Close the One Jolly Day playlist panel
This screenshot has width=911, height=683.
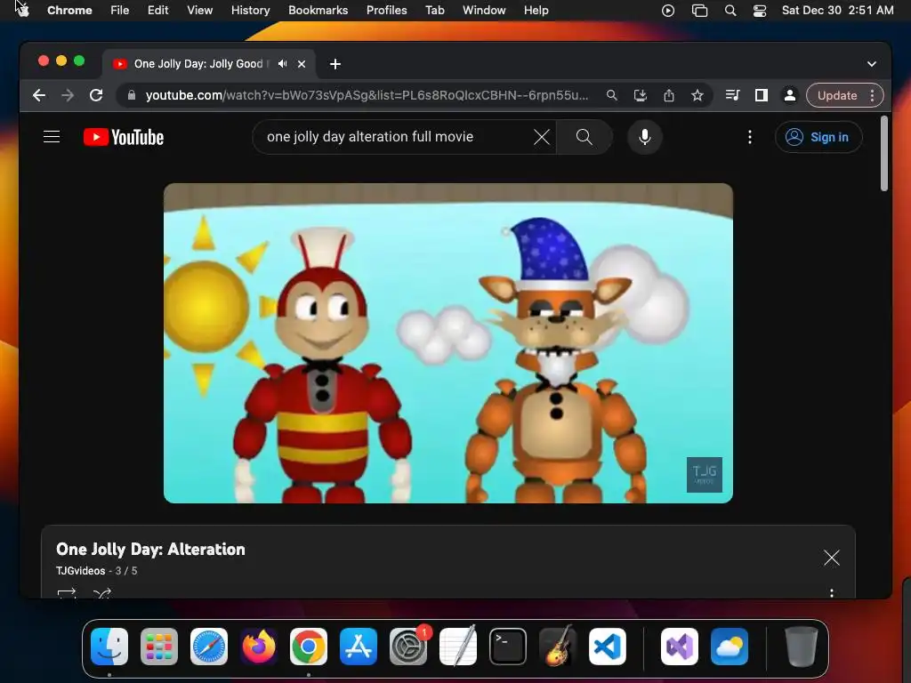tap(832, 558)
